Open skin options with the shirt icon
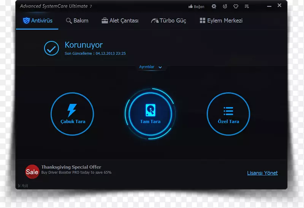This screenshot has height=208, width=304. pos(236,6)
